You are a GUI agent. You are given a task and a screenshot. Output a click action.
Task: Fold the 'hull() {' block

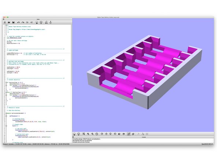coord(6,126)
